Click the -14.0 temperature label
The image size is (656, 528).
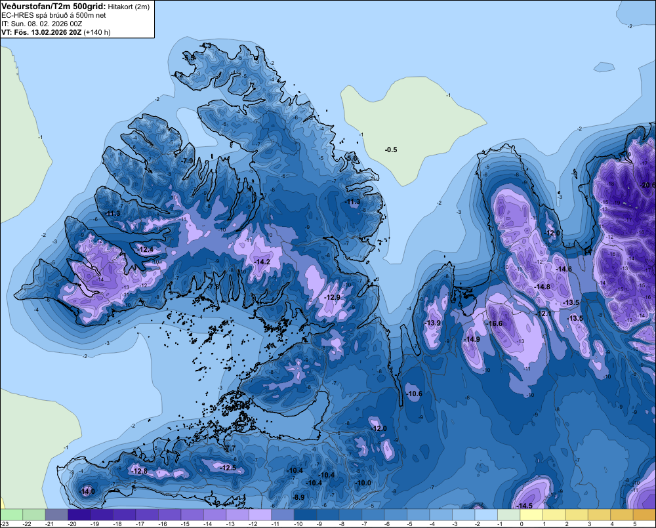87,491
